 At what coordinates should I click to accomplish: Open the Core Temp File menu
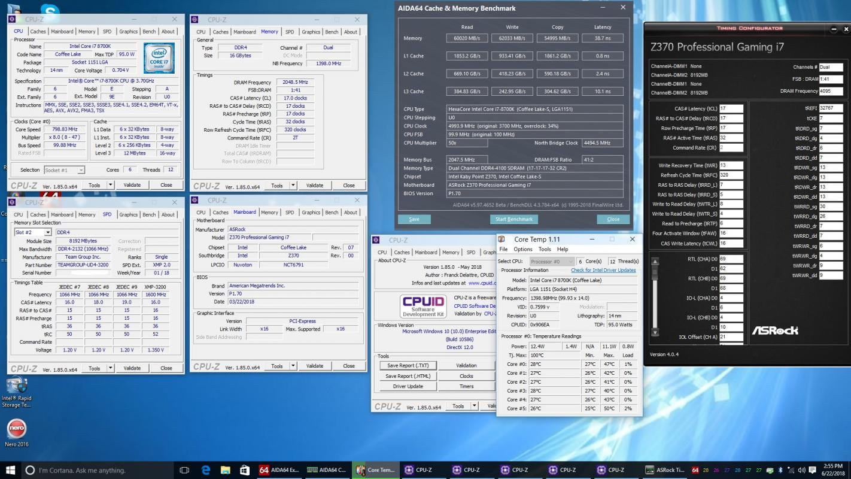(x=503, y=249)
